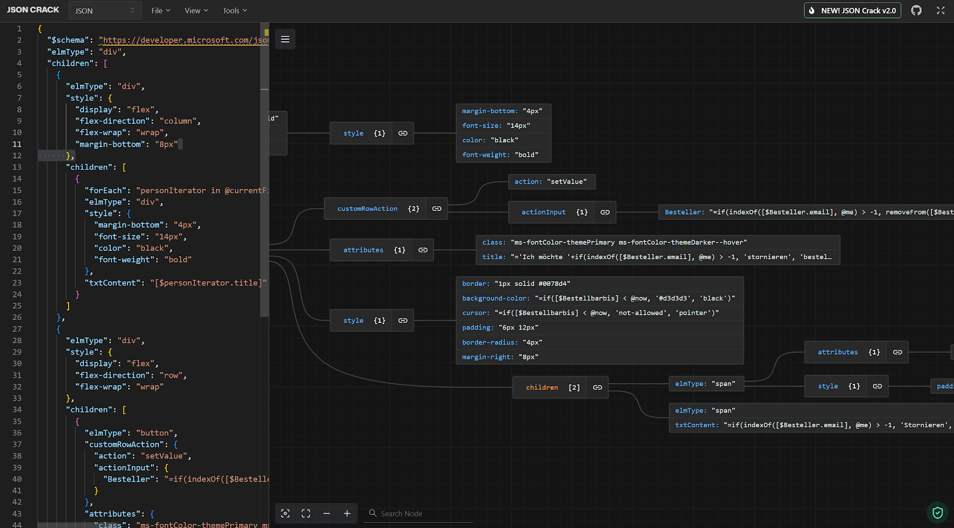Click the $schema URL link in editor
The height and width of the screenshot is (528, 954).
[x=184, y=41]
